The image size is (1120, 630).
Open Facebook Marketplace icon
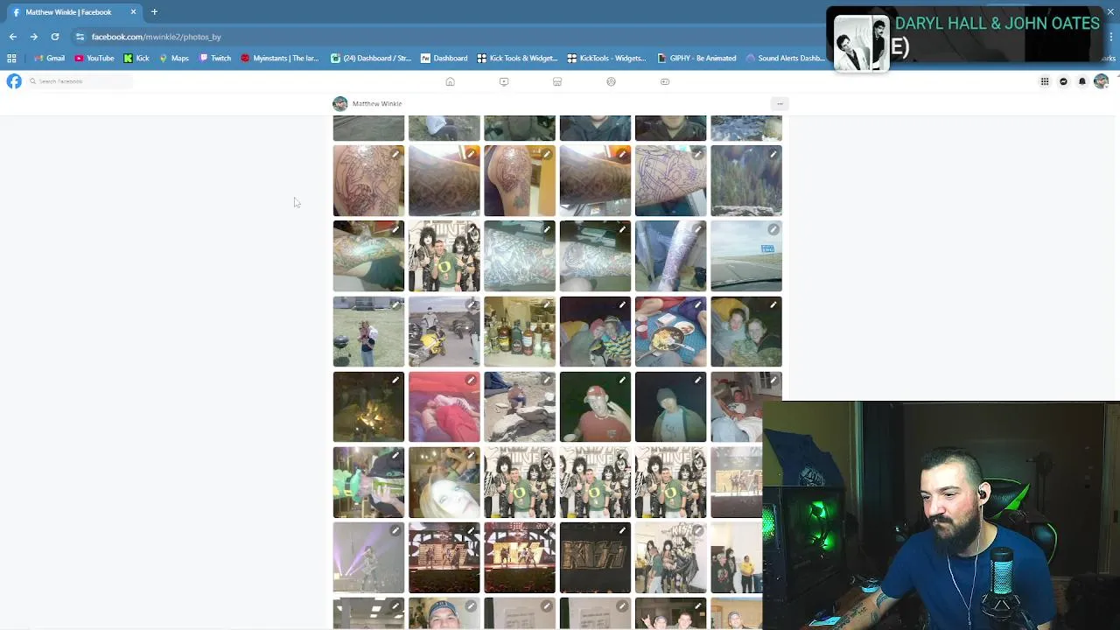[x=557, y=81]
